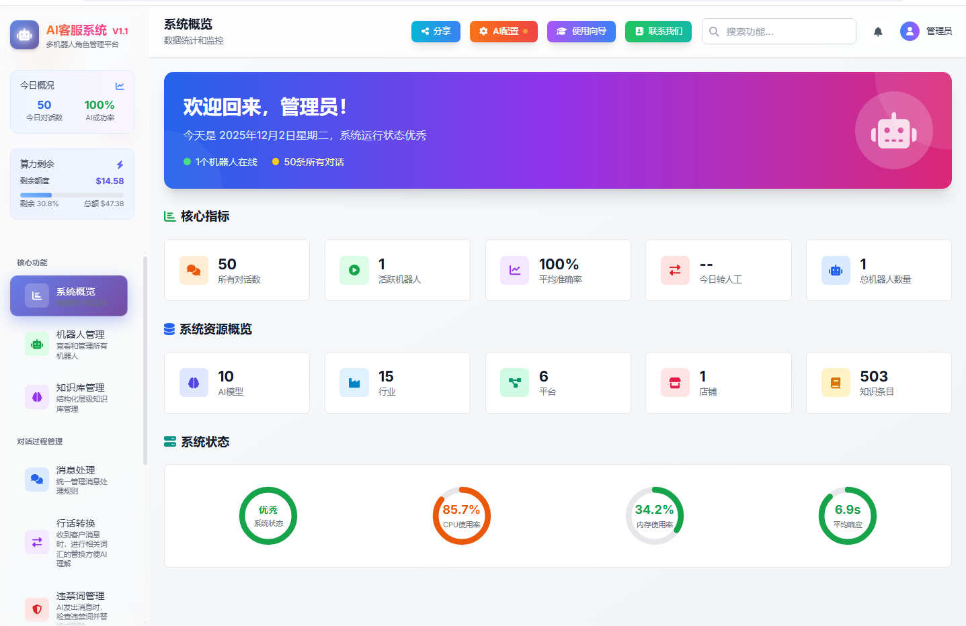Click the notification bell icon
This screenshot has width=966, height=626.
pyautogui.click(x=878, y=32)
